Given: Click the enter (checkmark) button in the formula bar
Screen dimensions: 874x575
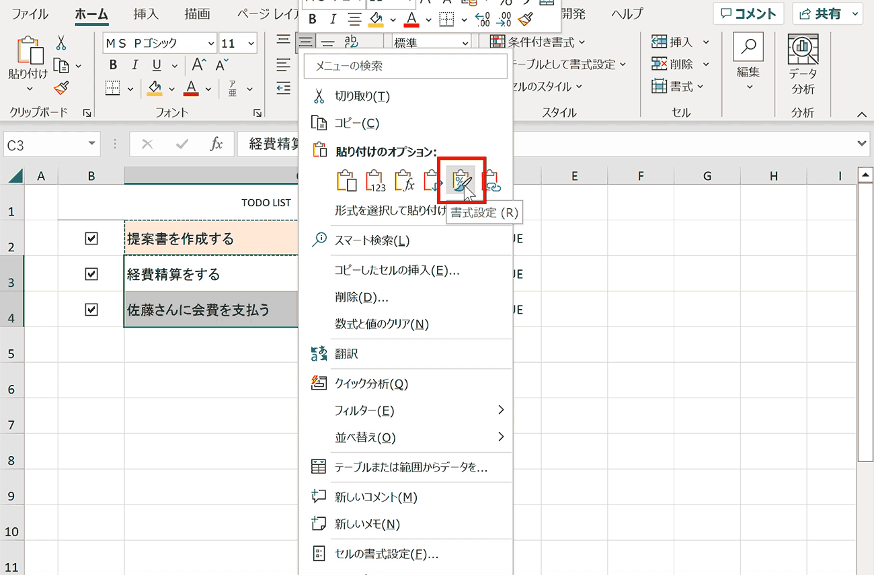Looking at the screenshot, I should 182,144.
